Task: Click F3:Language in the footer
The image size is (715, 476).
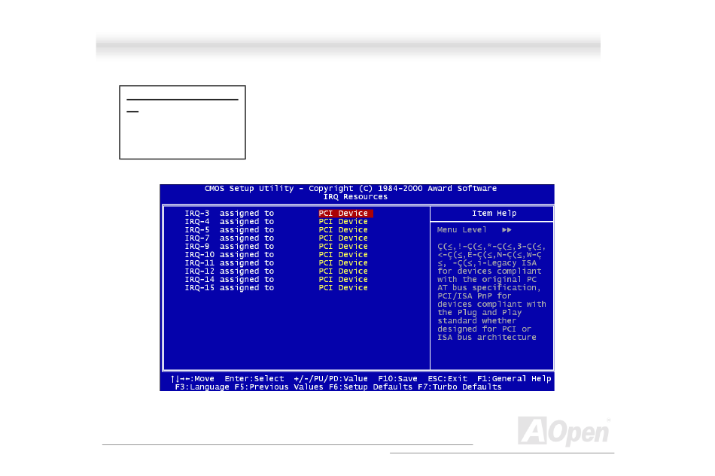Action: coord(202,387)
